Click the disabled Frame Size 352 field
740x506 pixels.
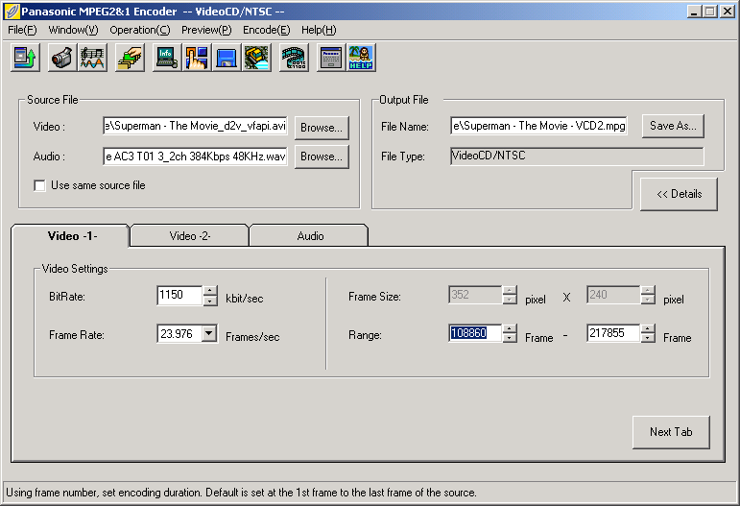click(475, 295)
